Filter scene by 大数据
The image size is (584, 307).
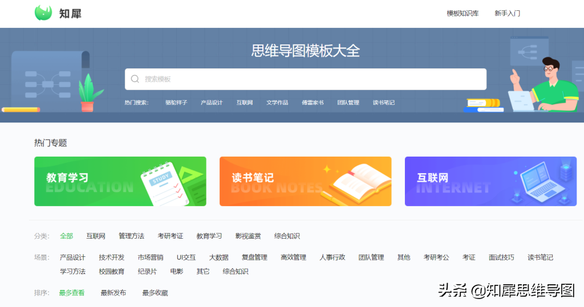218,257
